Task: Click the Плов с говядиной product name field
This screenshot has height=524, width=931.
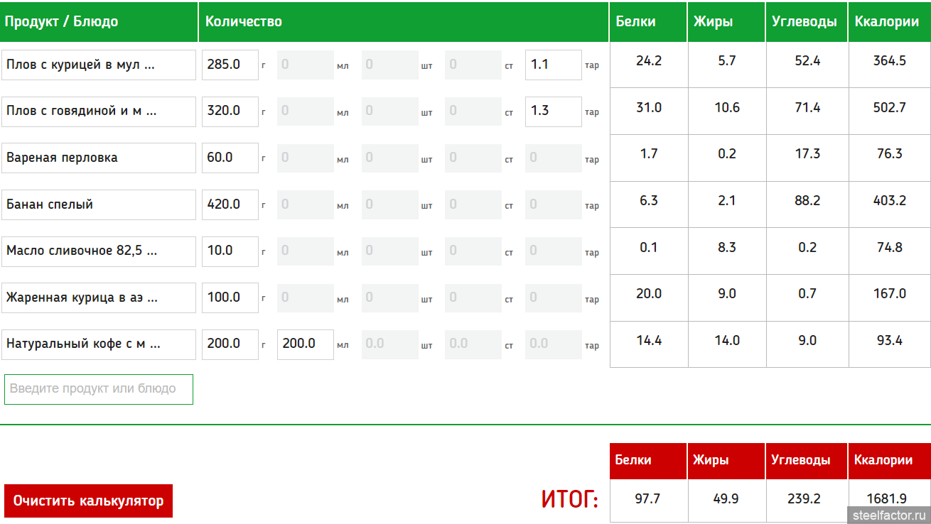Action: (x=99, y=111)
